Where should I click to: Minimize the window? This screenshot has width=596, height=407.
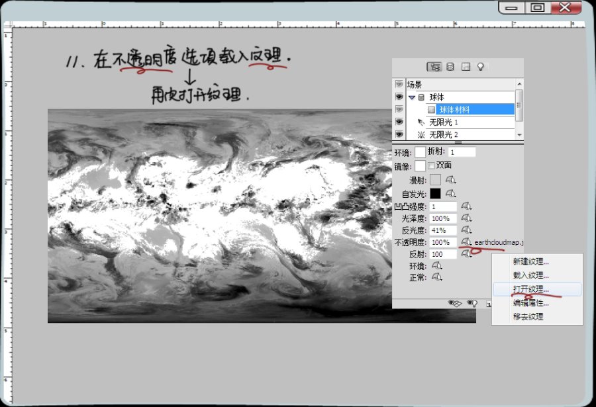(512, 7)
